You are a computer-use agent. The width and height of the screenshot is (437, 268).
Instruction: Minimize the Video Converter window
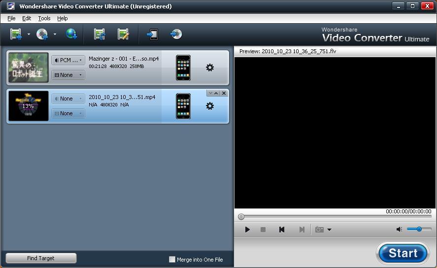[399, 6]
